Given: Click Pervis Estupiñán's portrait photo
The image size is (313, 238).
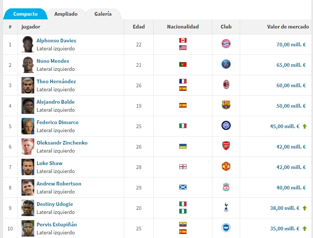Looking at the screenshot, I should click(x=27, y=227).
